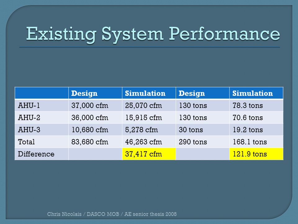This screenshot has height=224, width=298.
Task: Select the '15,915 cfm' cell
Action: click(149, 118)
